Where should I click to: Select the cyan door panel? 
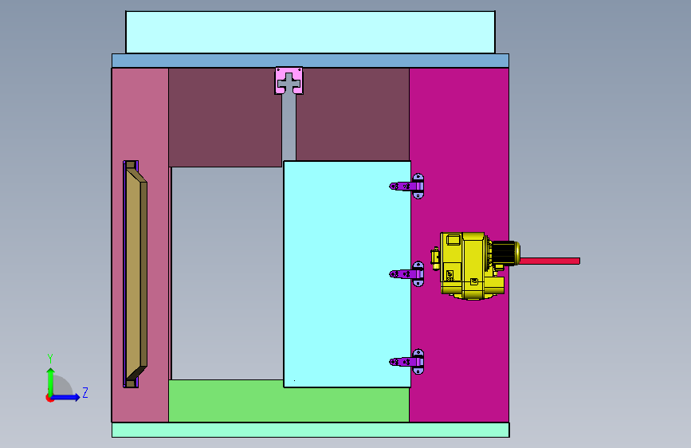point(347,274)
